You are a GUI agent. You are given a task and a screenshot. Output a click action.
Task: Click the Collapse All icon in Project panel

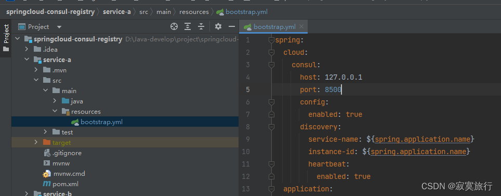click(201, 27)
